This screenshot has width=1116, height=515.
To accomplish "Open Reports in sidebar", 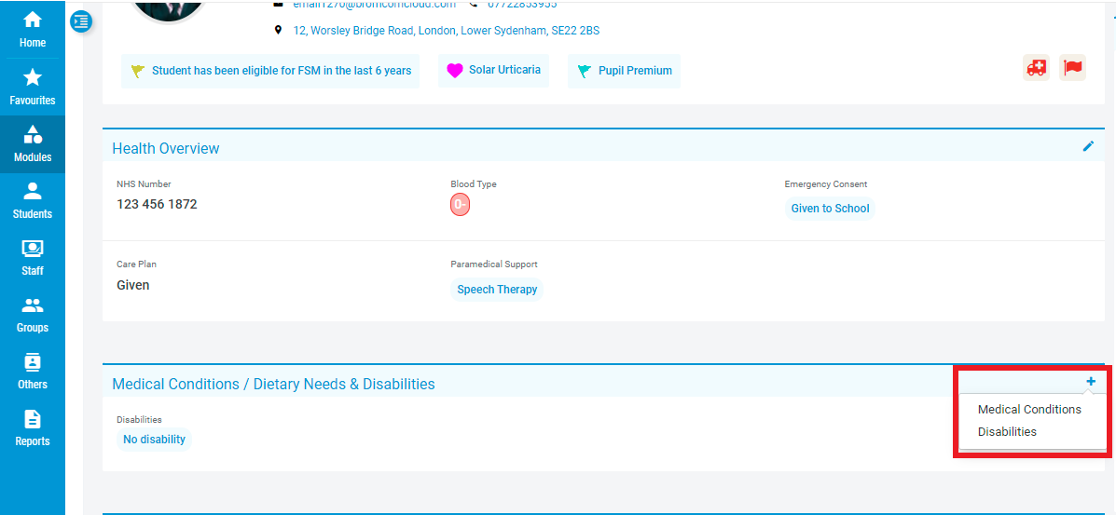I will pyautogui.click(x=33, y=427).
